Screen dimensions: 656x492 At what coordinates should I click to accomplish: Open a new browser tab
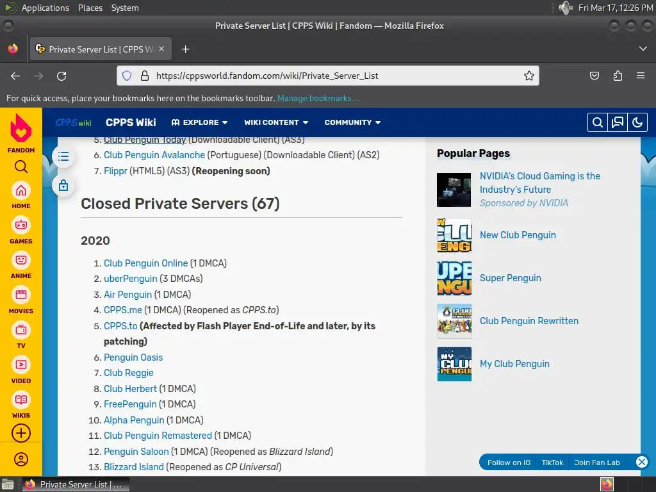click(x=185, y=49)
